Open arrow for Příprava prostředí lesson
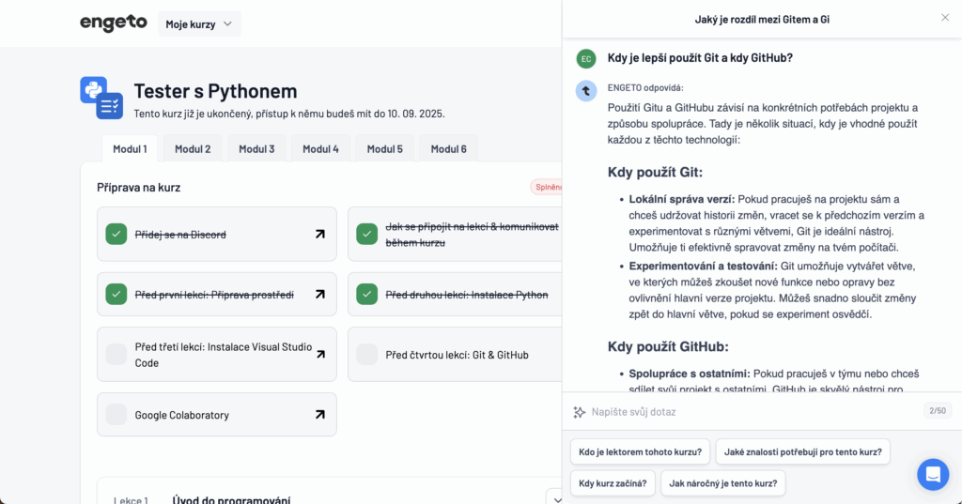The width and height of the screenshot is (962, 504). point(319,295)
